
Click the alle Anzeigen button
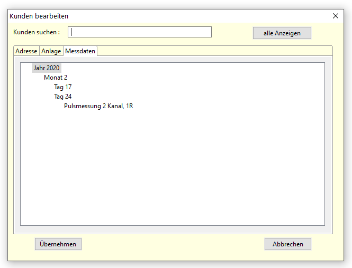(282, 33)
